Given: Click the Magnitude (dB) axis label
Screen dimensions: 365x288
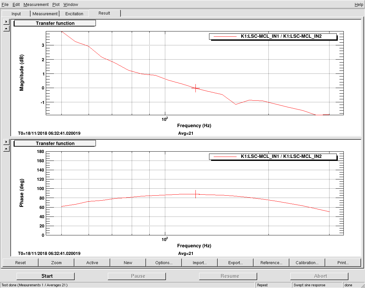Looking at the screenshot, I should point(22,73).
